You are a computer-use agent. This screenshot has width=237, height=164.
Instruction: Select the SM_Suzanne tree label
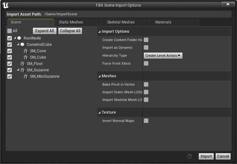coord(38,70)
